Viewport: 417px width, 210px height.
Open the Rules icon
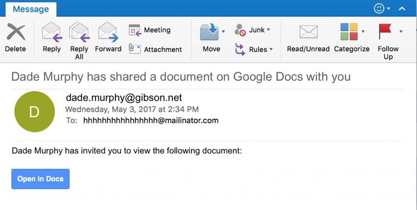pyautogui.click(x=240, y=49)
